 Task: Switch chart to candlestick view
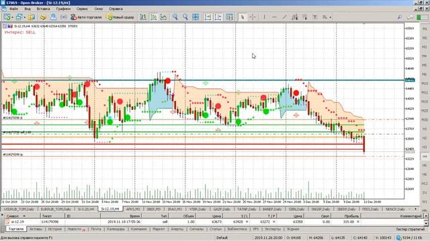(x=154, y=17)
